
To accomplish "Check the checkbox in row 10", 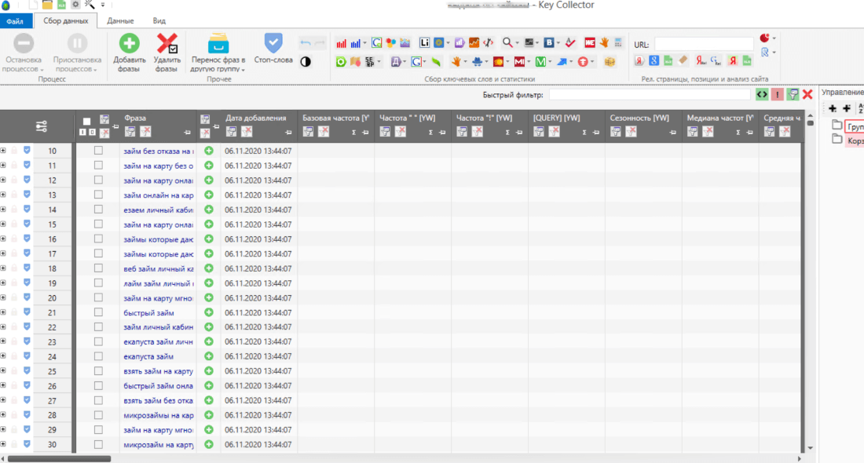I will pyautogui.click(x=98, y=151).
